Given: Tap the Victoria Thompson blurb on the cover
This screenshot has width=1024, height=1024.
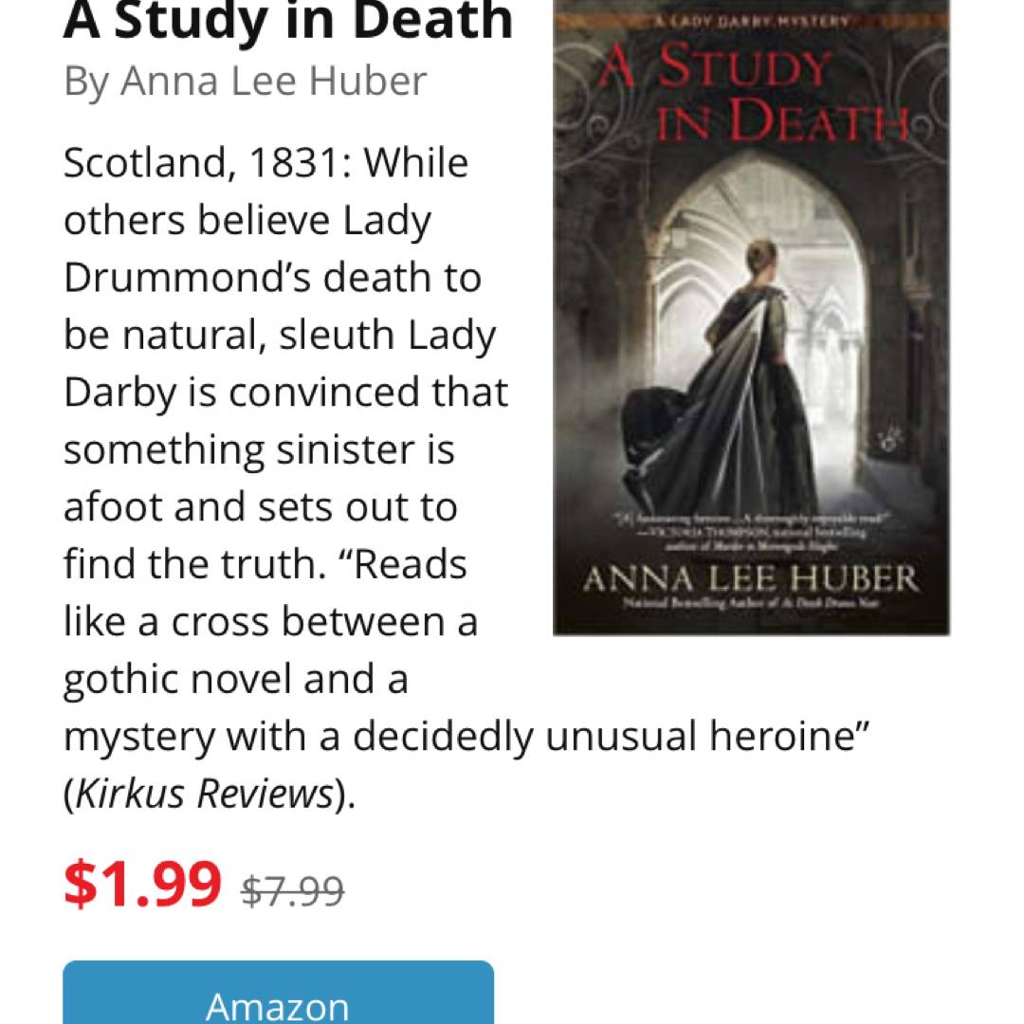Looking at the screenshot, I should (x=751, y=531).
